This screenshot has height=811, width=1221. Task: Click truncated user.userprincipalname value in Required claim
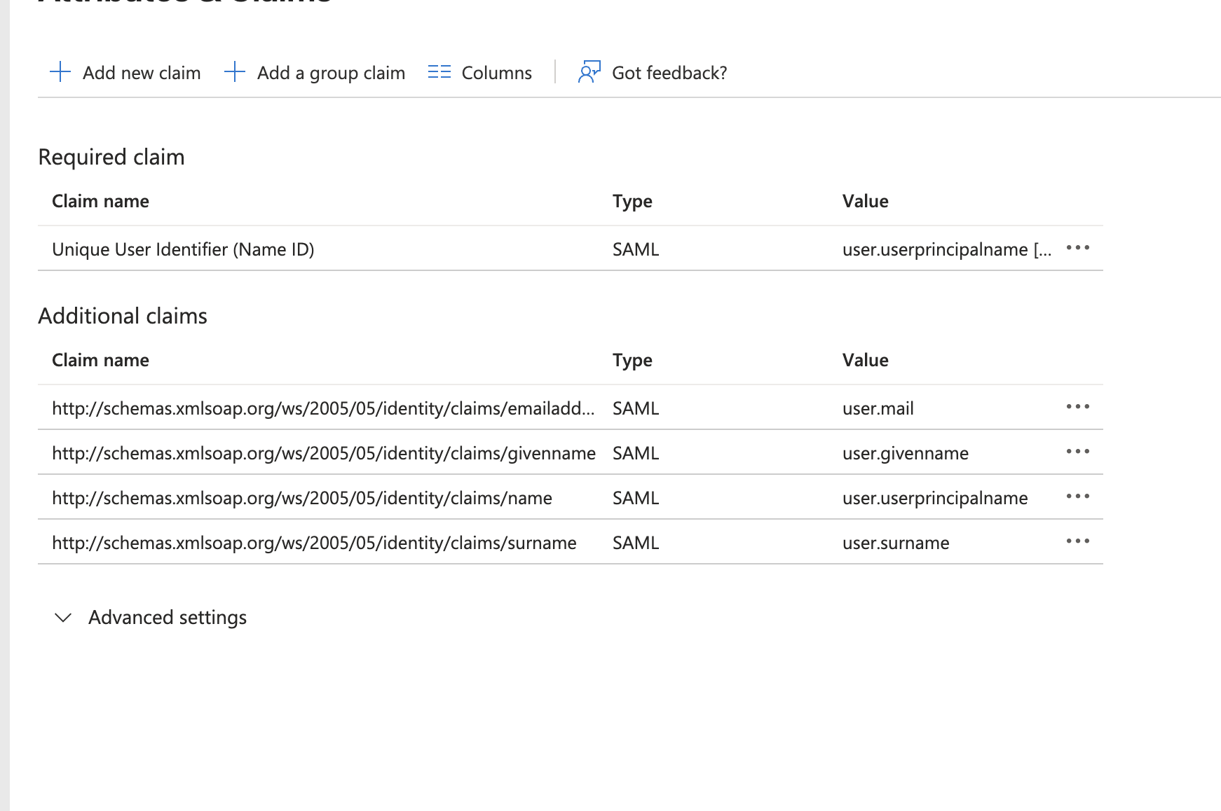947,249
